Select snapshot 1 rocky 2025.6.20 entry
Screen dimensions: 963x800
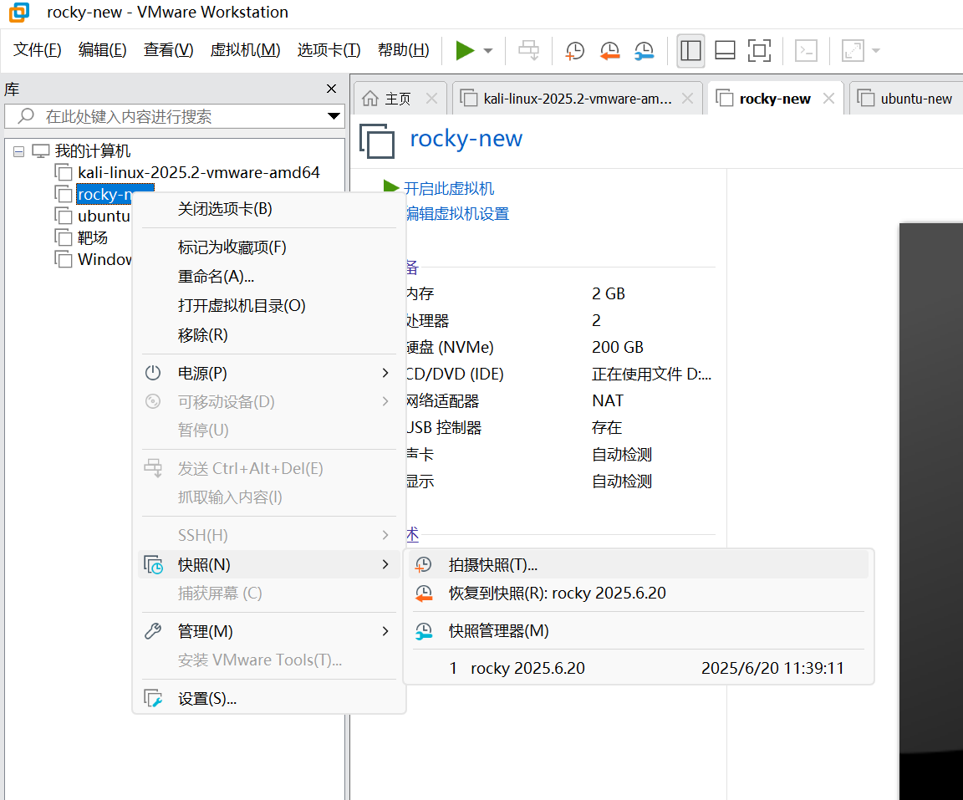638,668
